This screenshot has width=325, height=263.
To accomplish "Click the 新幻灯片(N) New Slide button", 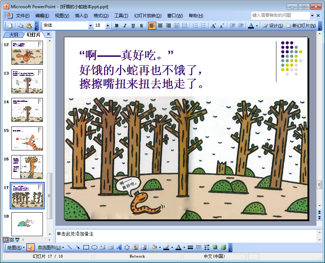I will point(301,26).
